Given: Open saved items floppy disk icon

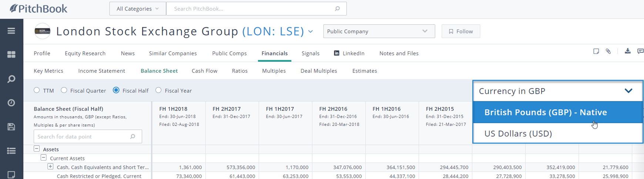Looking at the screenshot, I should [11, 127].
